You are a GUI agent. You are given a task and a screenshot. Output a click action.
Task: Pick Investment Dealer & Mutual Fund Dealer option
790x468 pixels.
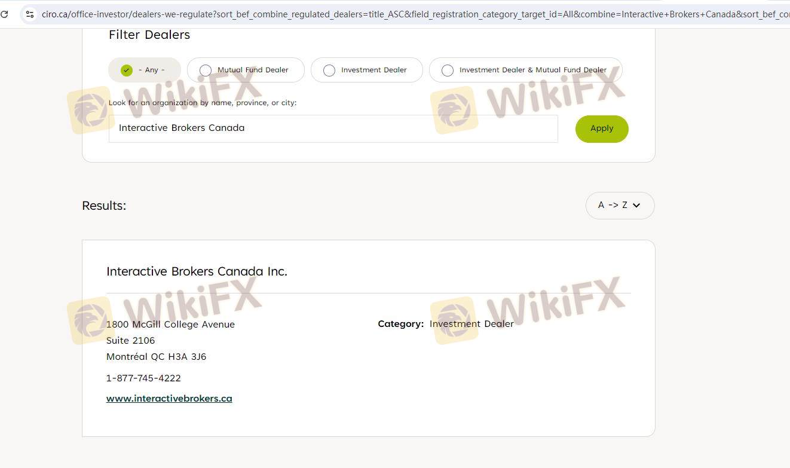tap(526, 70)
